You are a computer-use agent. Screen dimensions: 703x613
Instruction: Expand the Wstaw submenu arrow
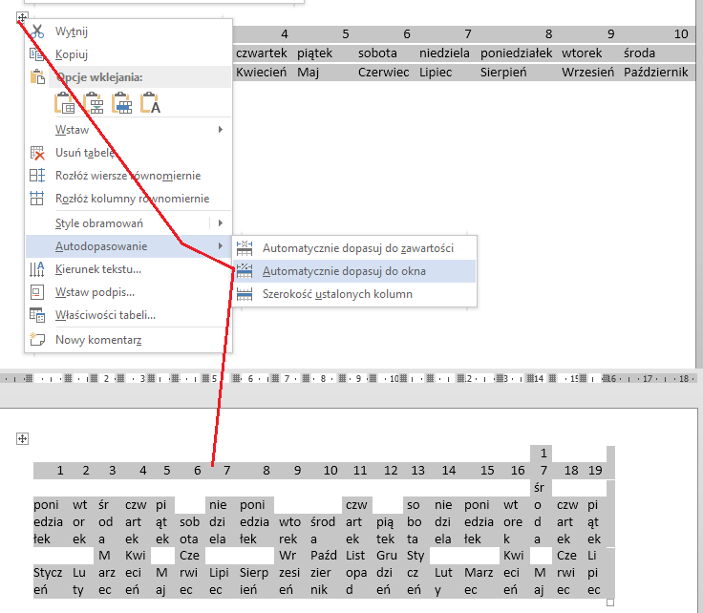point(220,130)
